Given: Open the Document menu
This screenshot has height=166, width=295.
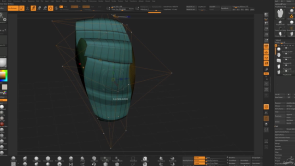Looking at the screenshot, I should [17, 1].
